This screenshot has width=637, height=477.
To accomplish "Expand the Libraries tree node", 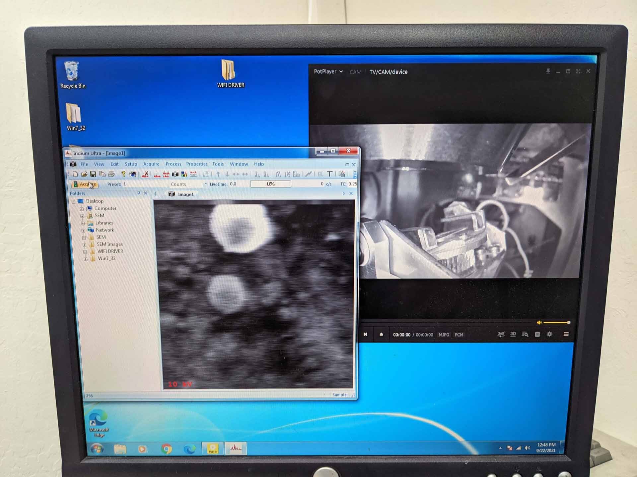I will point(83,223).
